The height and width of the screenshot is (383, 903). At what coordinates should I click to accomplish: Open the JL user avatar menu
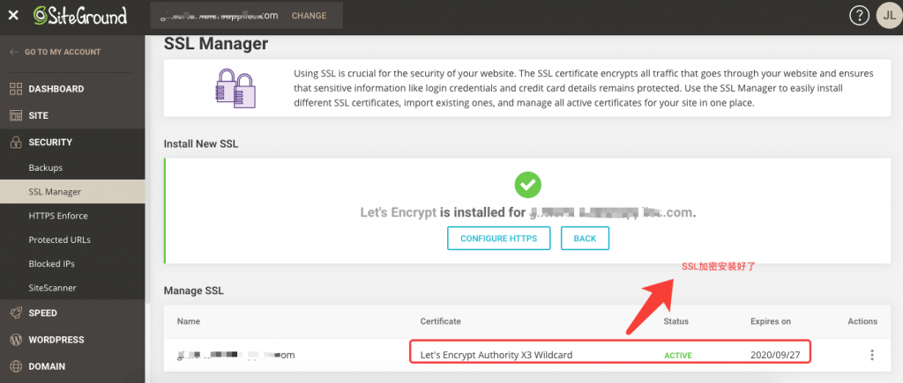889,16
